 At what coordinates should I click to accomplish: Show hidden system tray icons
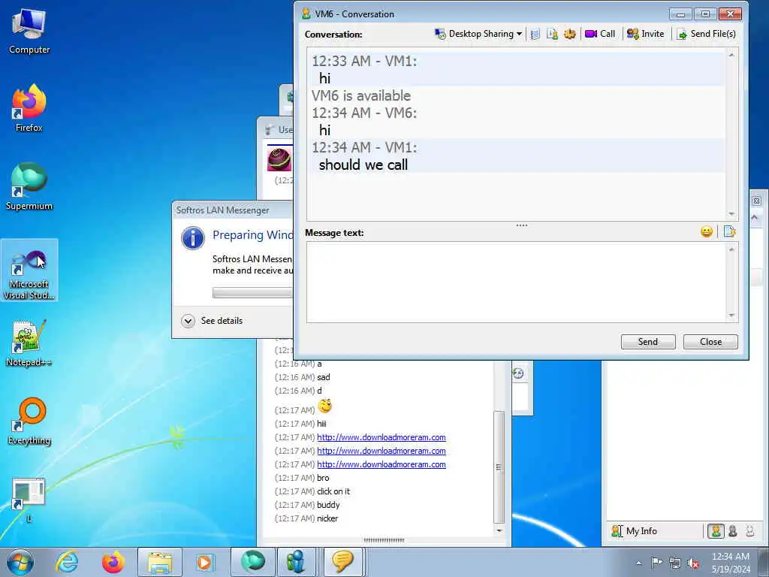point(638,563)
